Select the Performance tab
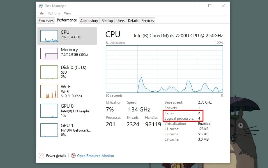 67,20
